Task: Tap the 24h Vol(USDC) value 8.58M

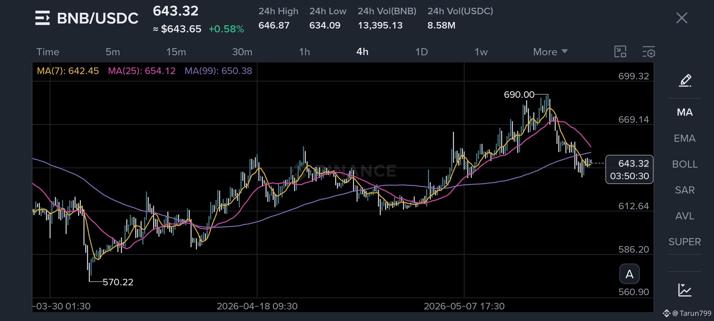Action: click(x=441, y=25)
